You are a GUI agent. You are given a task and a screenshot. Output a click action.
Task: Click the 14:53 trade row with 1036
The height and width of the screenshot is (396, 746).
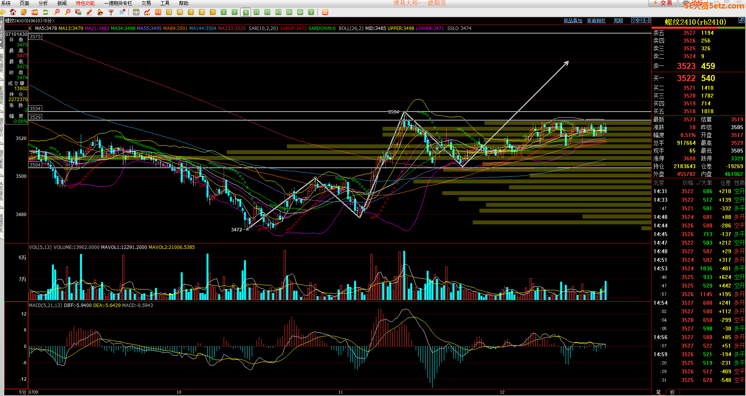tap(699, 268)
